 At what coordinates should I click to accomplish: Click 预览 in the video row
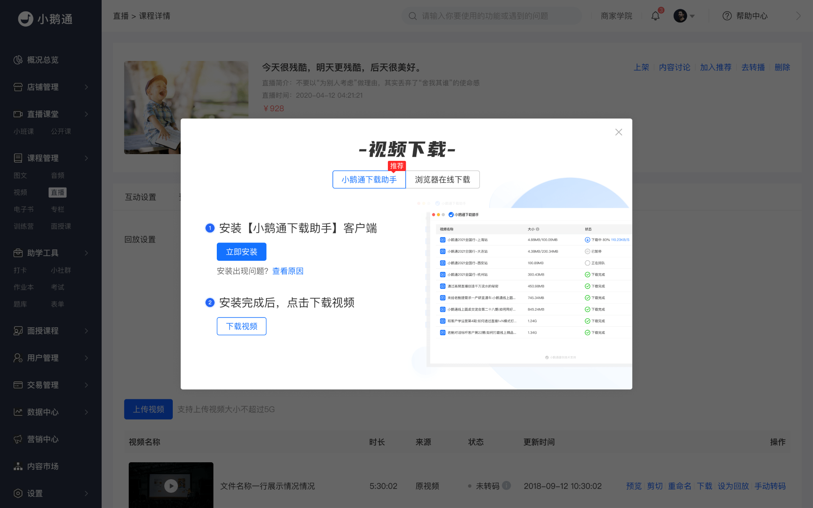coord(634,486)
